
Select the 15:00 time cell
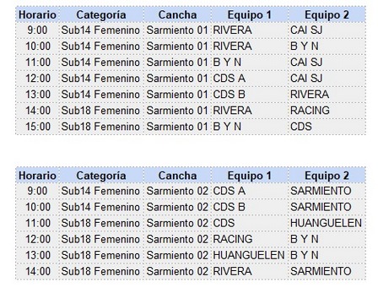coord(37,127)
